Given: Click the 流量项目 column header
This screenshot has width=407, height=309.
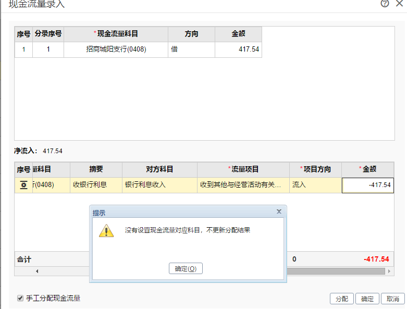Looking at the screenshot, I should click(x=243, y=170).
